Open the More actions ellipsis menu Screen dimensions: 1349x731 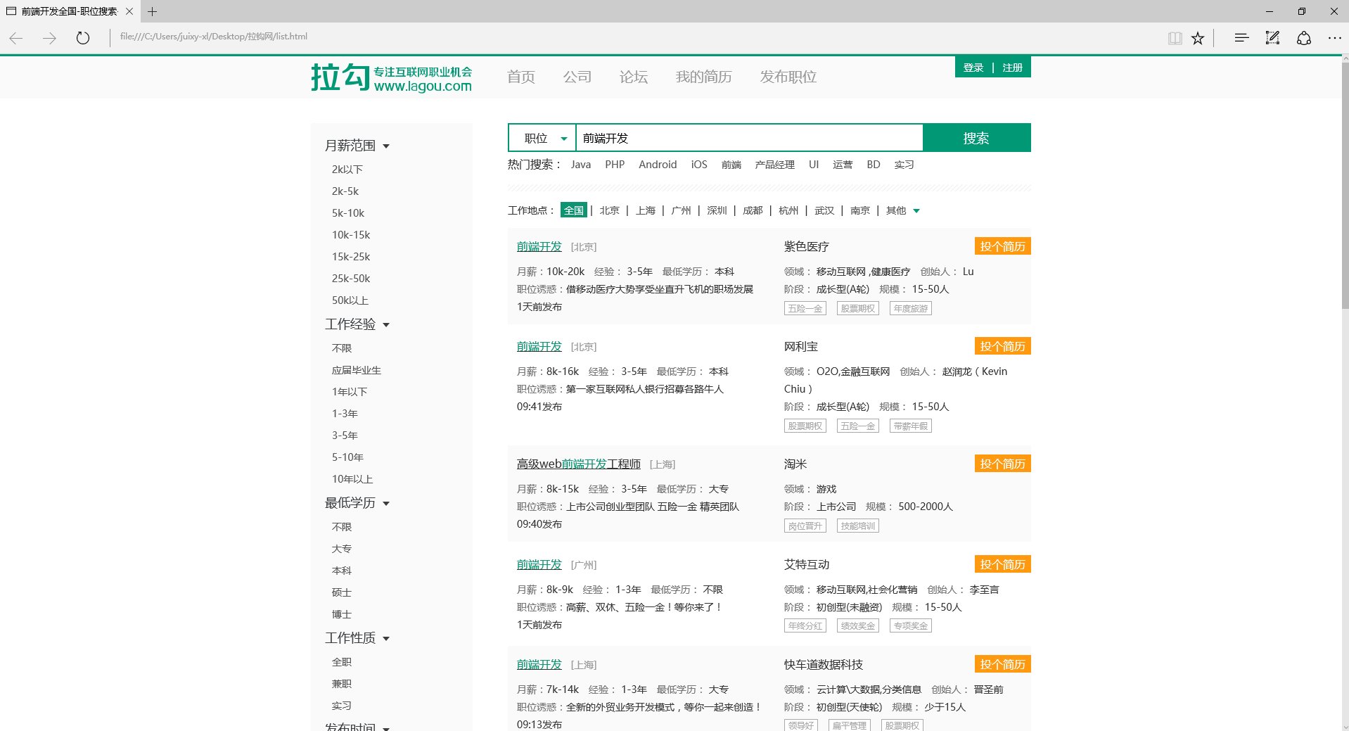pos(1334,38)
